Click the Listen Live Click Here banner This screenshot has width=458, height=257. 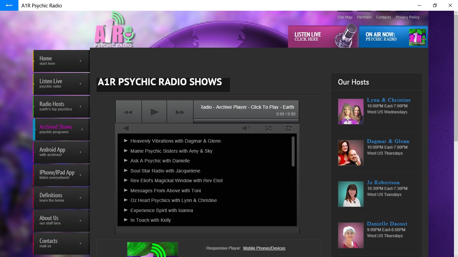click(323, 37)
